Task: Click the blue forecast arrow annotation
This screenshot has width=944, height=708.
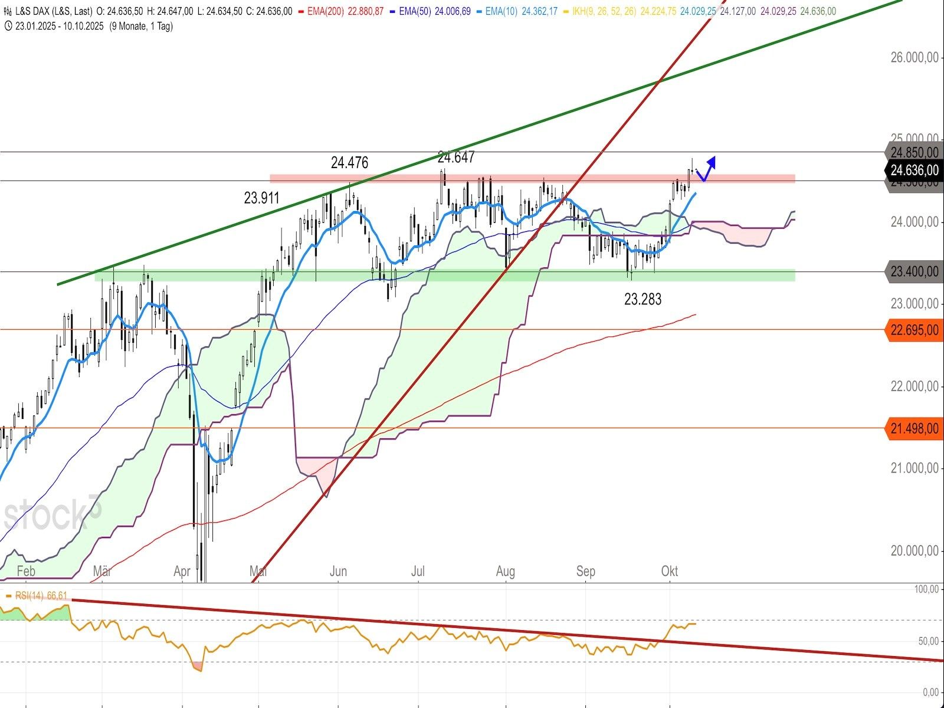Action: click(x=706, y=168)
